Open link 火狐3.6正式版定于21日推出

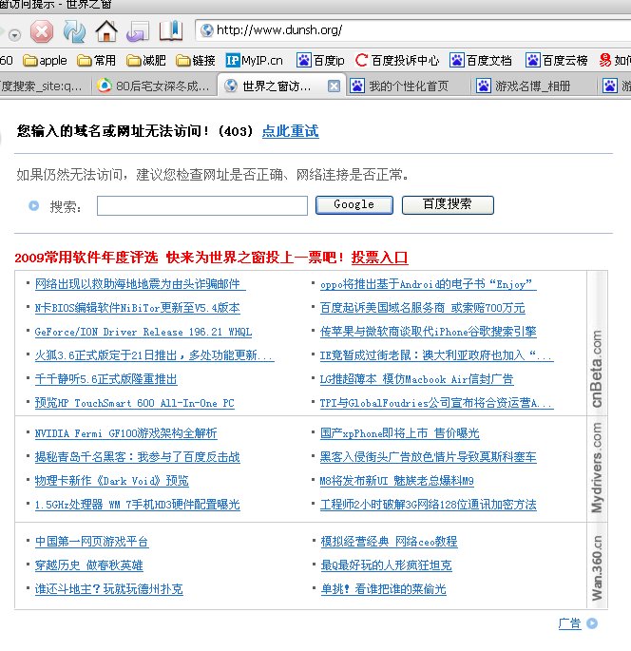tap(155, 355)
